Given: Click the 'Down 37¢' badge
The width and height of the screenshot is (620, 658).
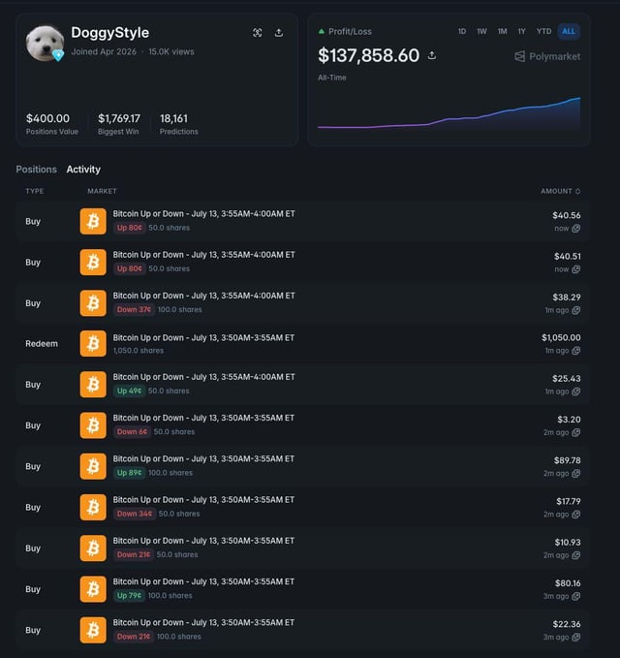Looking at the screenshot, I should click(134, 310).
